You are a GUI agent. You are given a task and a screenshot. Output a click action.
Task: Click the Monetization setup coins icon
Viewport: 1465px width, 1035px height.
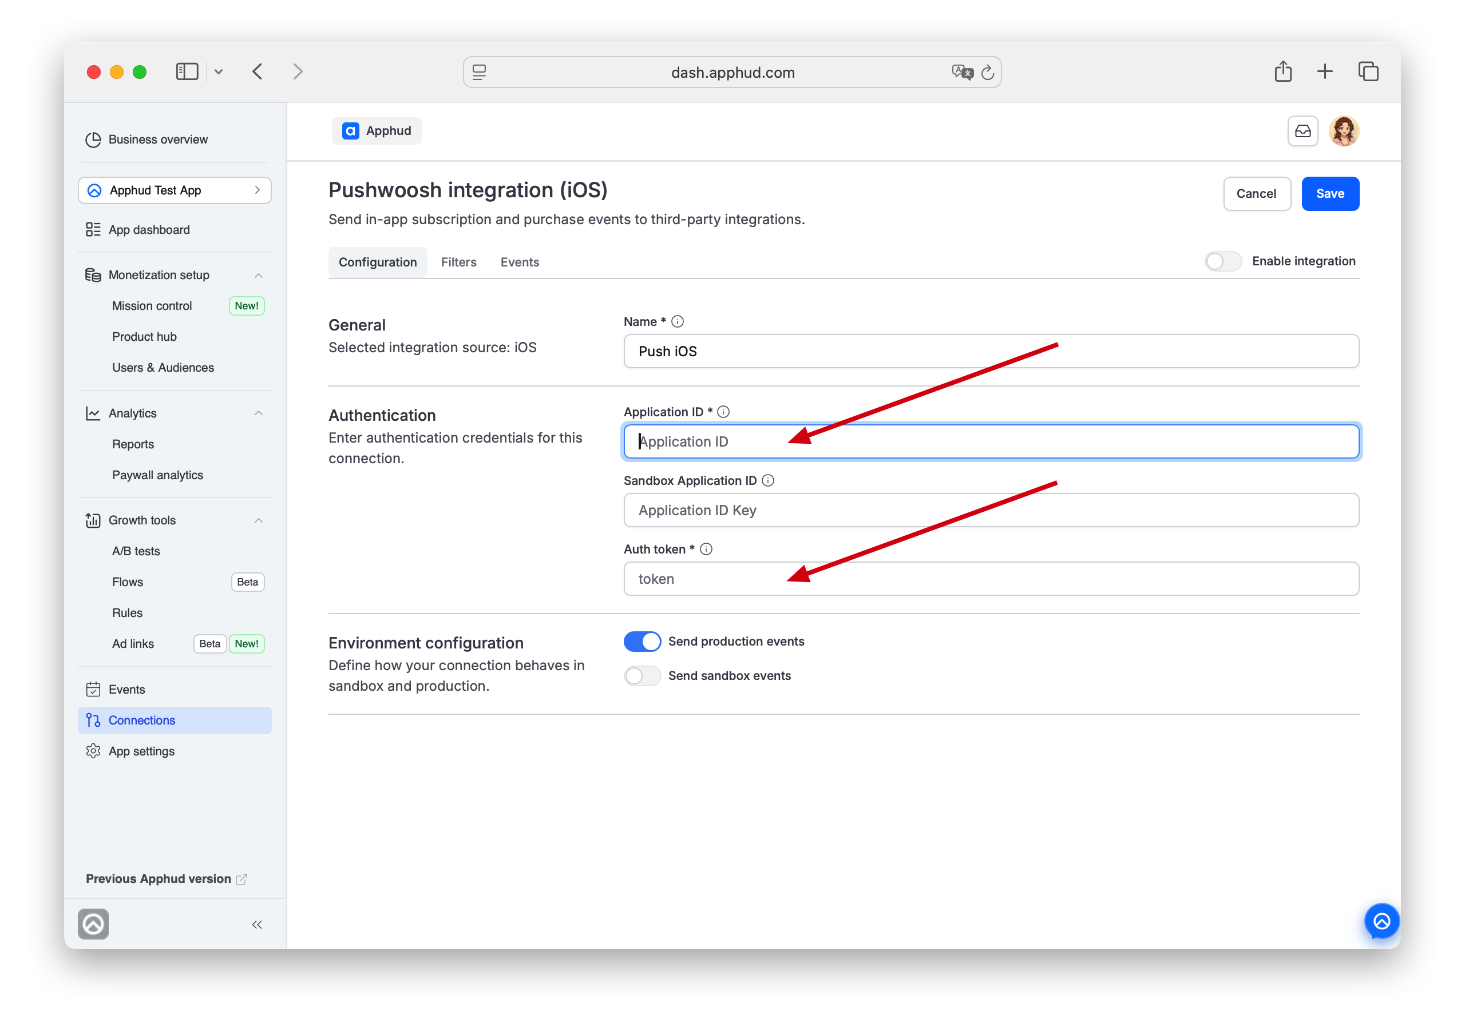click(93, 276)
